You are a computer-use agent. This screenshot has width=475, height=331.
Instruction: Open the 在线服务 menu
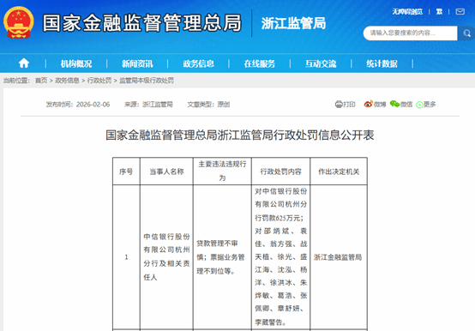coord(260,63)
